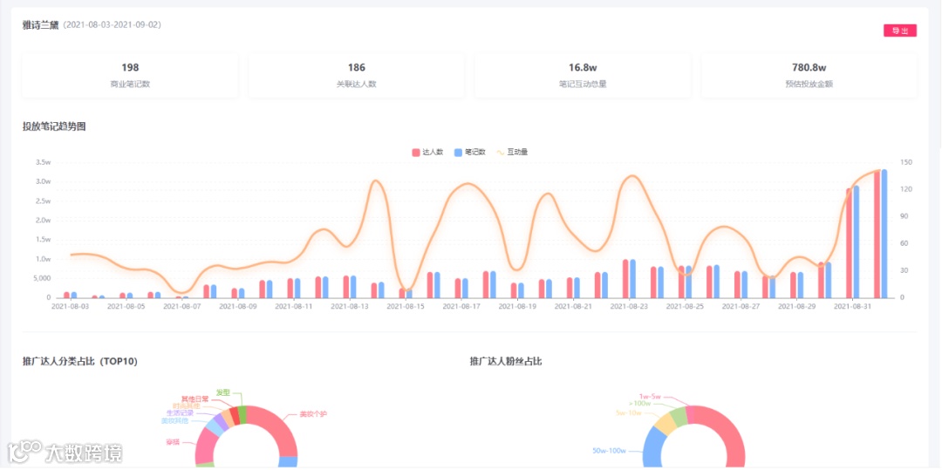The image size is (942, 470).
Task: Click the 2021-08-31 x-axis label
Action: tap(852, 306)
